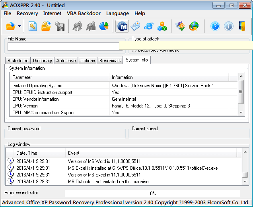Click the System Information scrollbar thumb

241,92
